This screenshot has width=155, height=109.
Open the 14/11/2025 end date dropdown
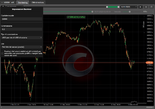[x=129, y=7]
